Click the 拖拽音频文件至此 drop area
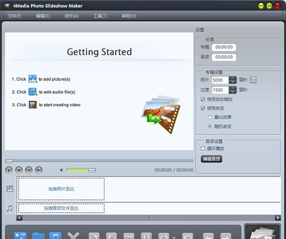Viewport: 286px width, 239px height. pos(61,208)
